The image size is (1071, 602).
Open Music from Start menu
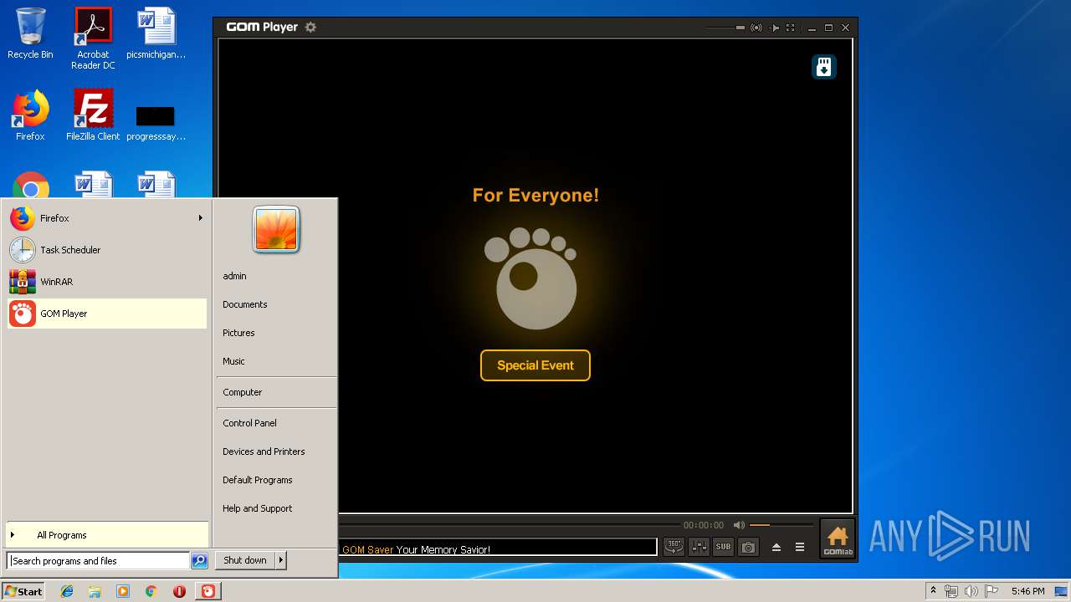233,361
